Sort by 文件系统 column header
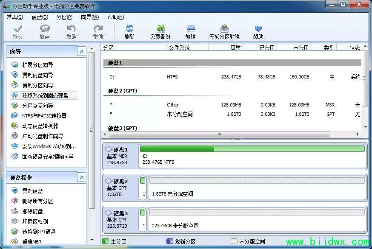 (187, 47)
